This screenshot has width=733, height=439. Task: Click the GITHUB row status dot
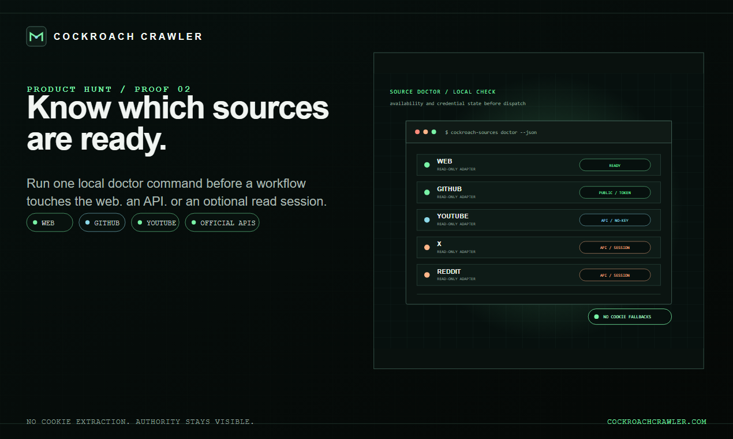coord(427,192)
